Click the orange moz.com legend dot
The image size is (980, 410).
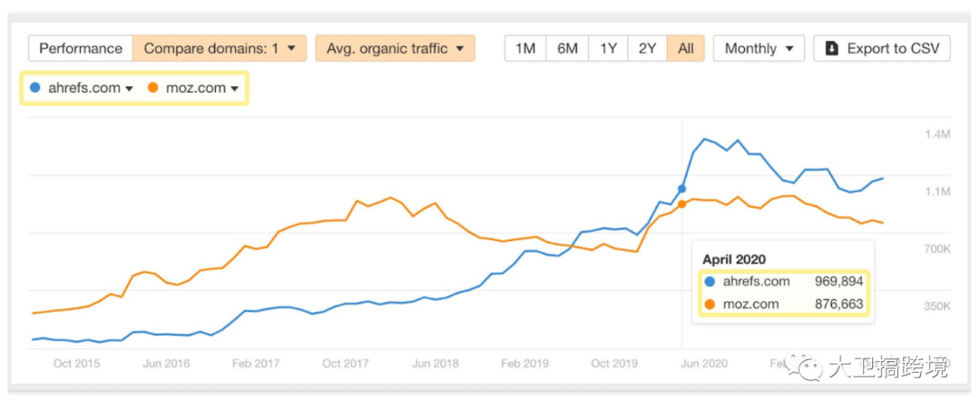point(153,88)
